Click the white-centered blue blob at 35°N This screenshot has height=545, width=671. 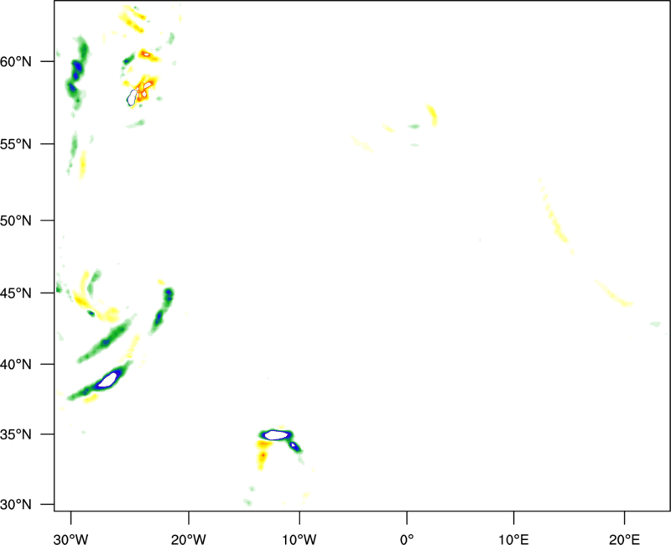click(x=277, y=435)
